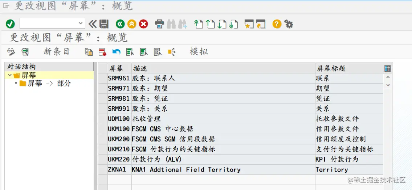Click the 新条目 button
This screenshot has height=190, width=412.
pos(56,51)
